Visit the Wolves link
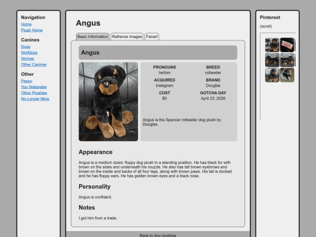316x237 pixels. pyautogui.click(x=28, y=59)
